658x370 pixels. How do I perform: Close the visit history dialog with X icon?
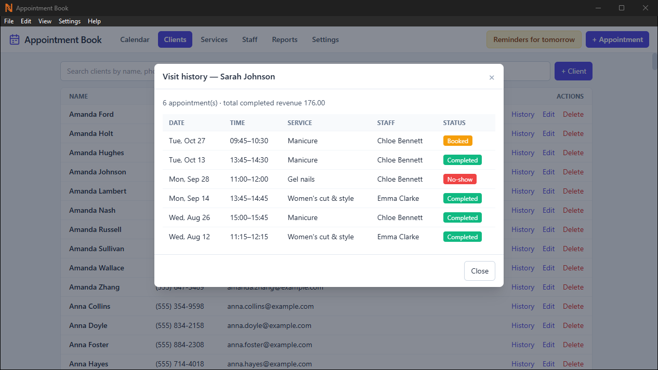(492, 77)
